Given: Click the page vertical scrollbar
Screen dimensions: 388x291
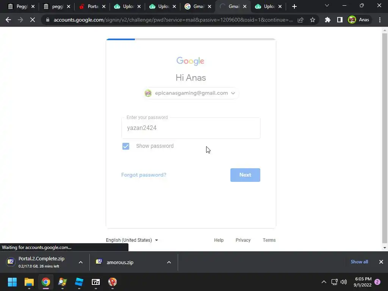Looking at the screenshot, I should coord(384,139).
